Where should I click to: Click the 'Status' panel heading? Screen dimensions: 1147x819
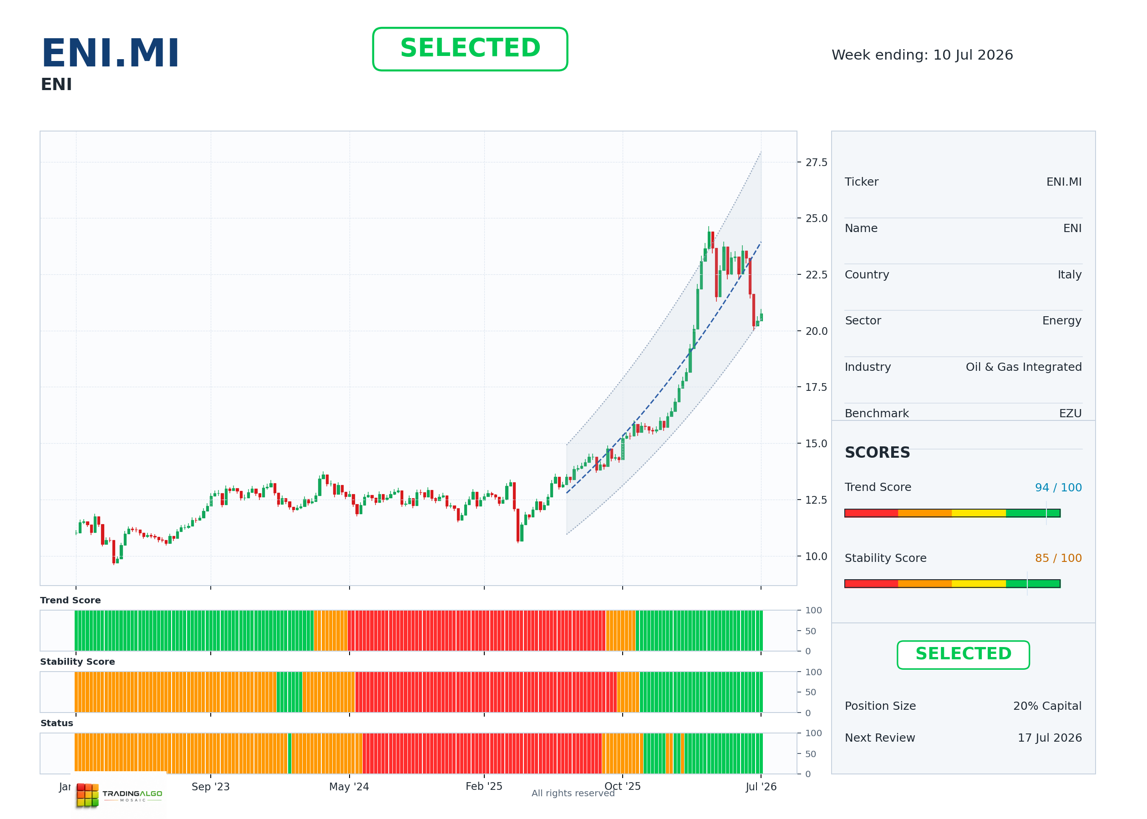(56, 723)
